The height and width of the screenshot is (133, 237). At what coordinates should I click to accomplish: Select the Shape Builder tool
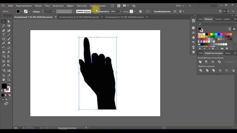(4, 57)
